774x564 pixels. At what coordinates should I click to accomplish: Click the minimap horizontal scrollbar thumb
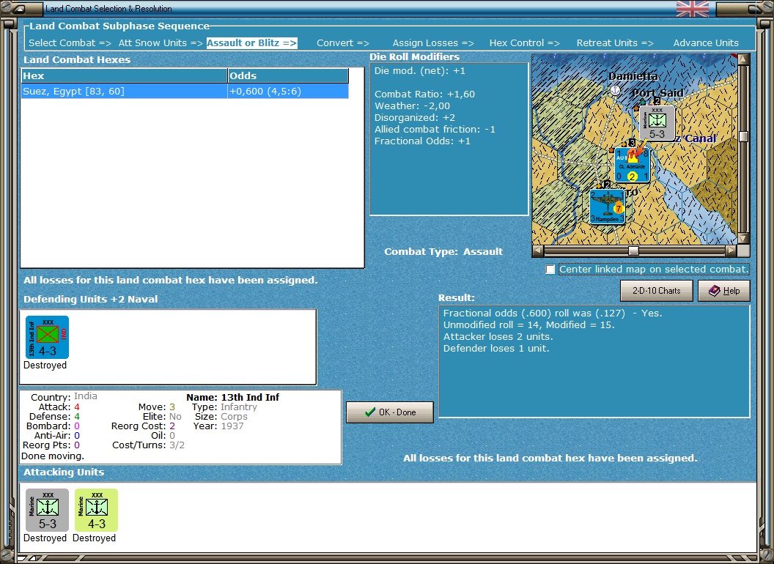[x=633, y=251]
